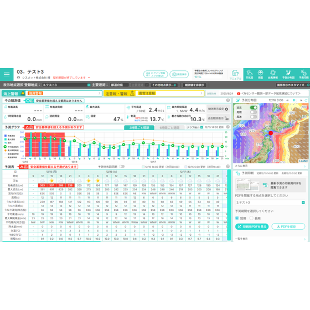Click the Japan map icon beside 予測分布図 title
Viewport: 310px width, 310px height.
(x=238, y=100)
